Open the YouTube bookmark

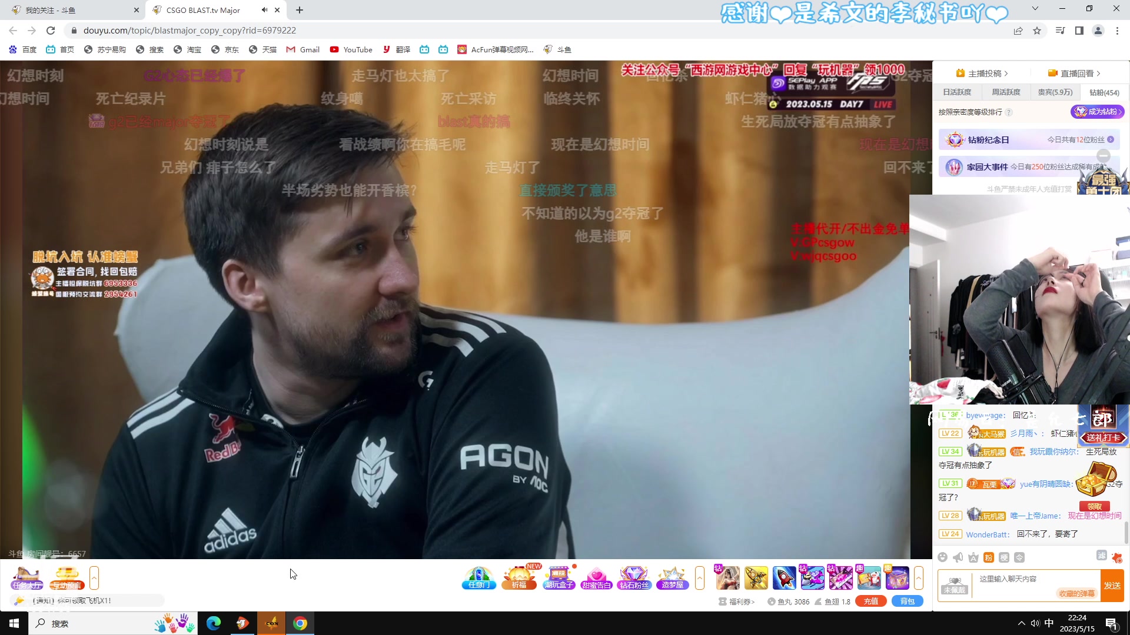pos(351,50)
